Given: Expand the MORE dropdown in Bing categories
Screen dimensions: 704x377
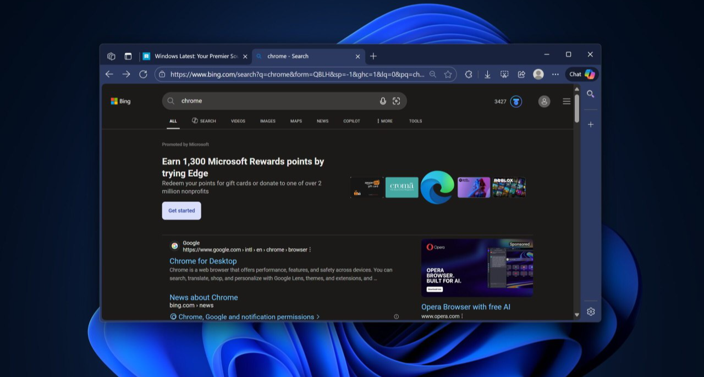Looking at the screenshot, I should [385, 121].
